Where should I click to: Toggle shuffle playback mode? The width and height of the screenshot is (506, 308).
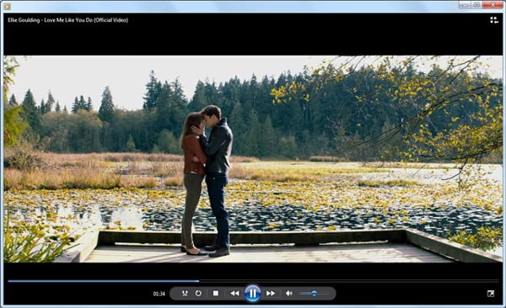pyautogui.click(x=185, y=293)
